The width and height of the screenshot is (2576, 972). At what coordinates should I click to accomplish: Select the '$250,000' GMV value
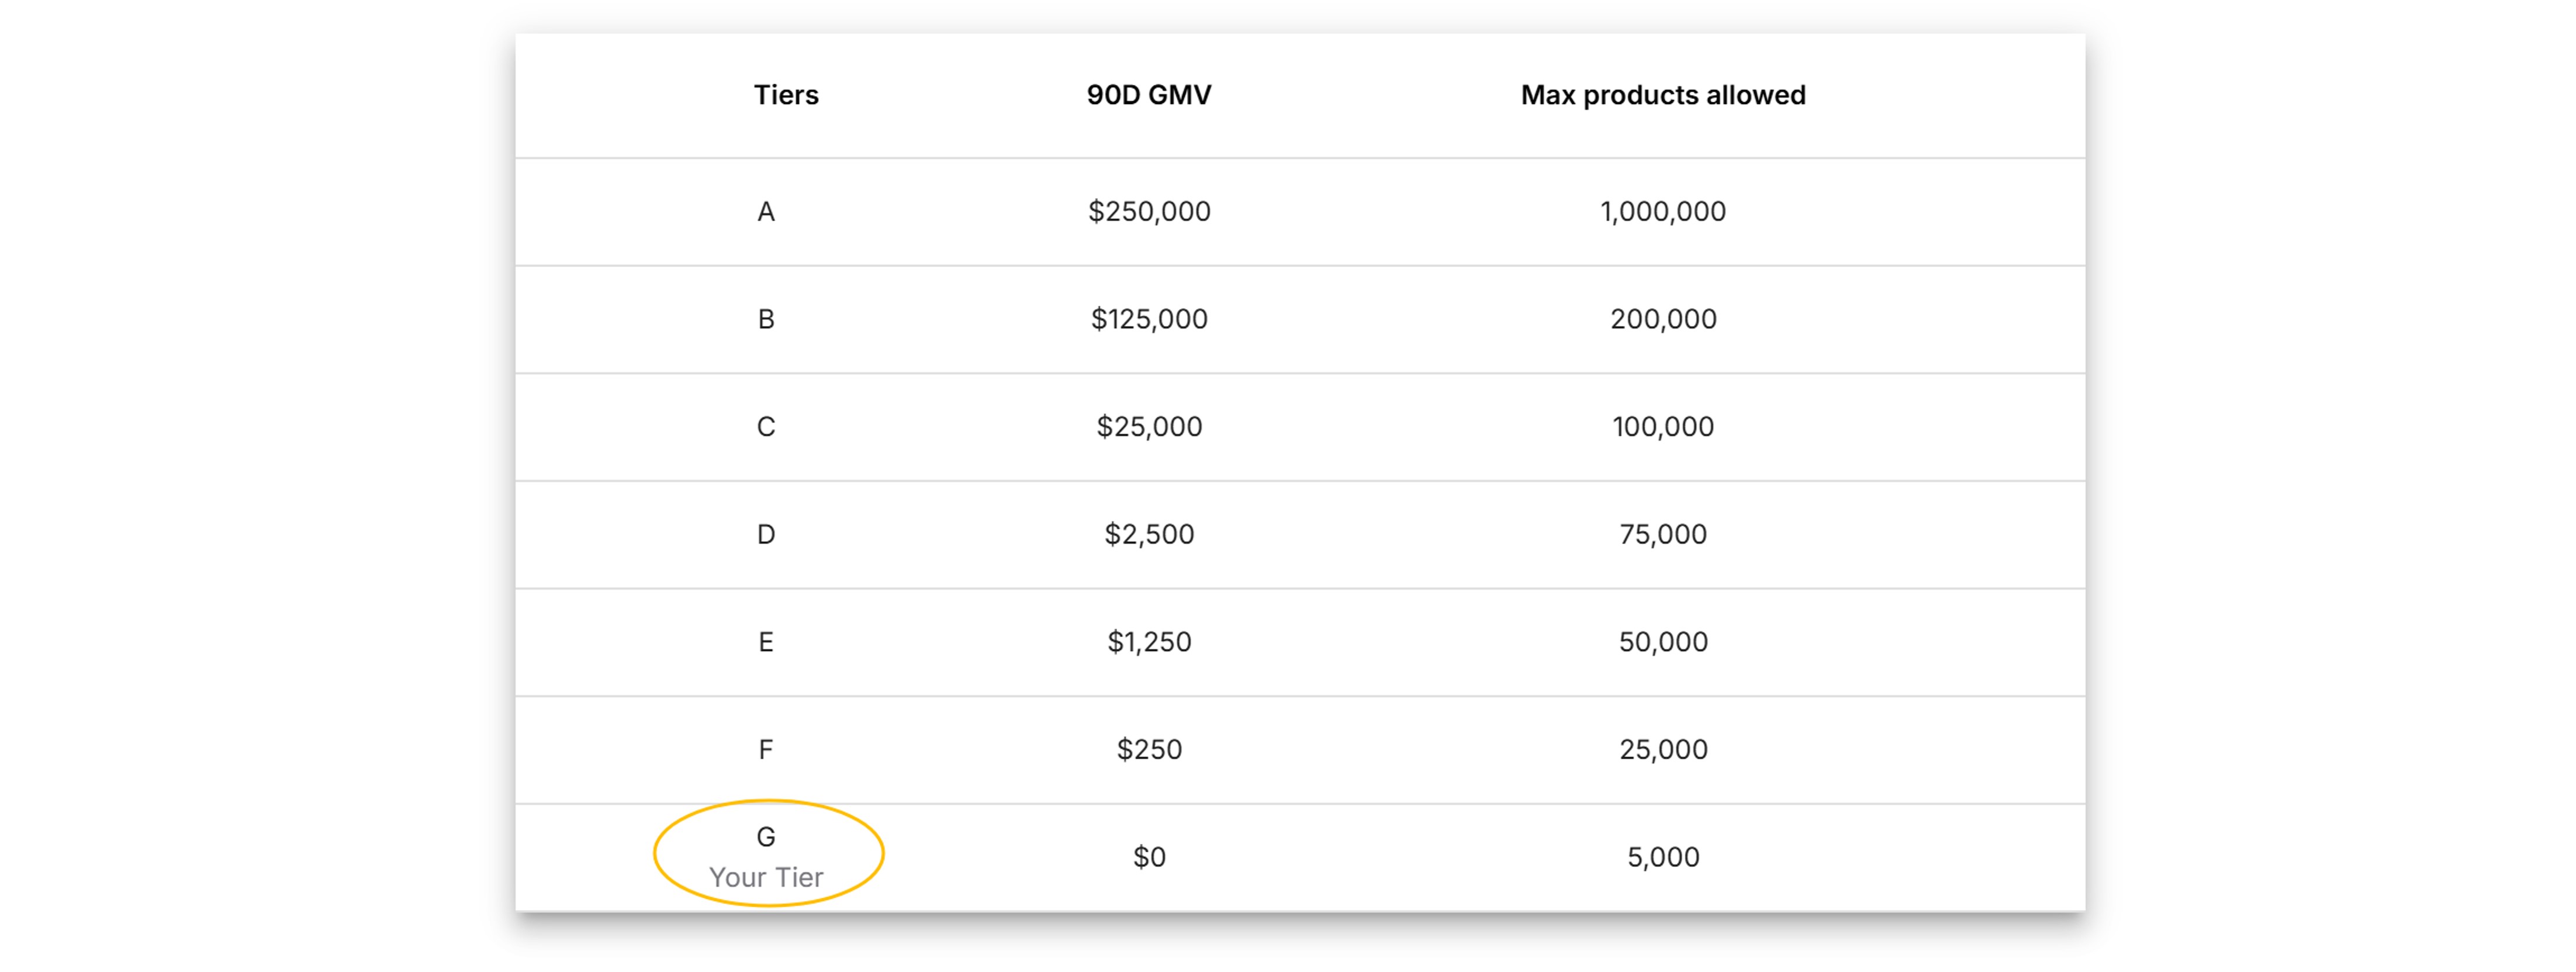1149,212
